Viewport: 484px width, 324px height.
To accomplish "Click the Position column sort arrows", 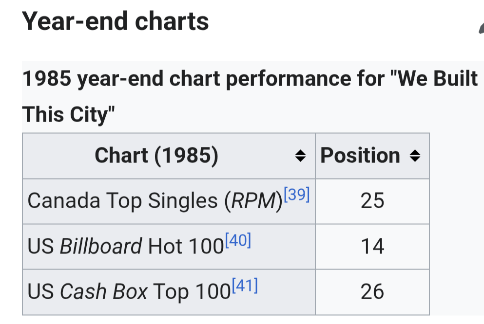I will pyautogui.click(x=415, y=156).
